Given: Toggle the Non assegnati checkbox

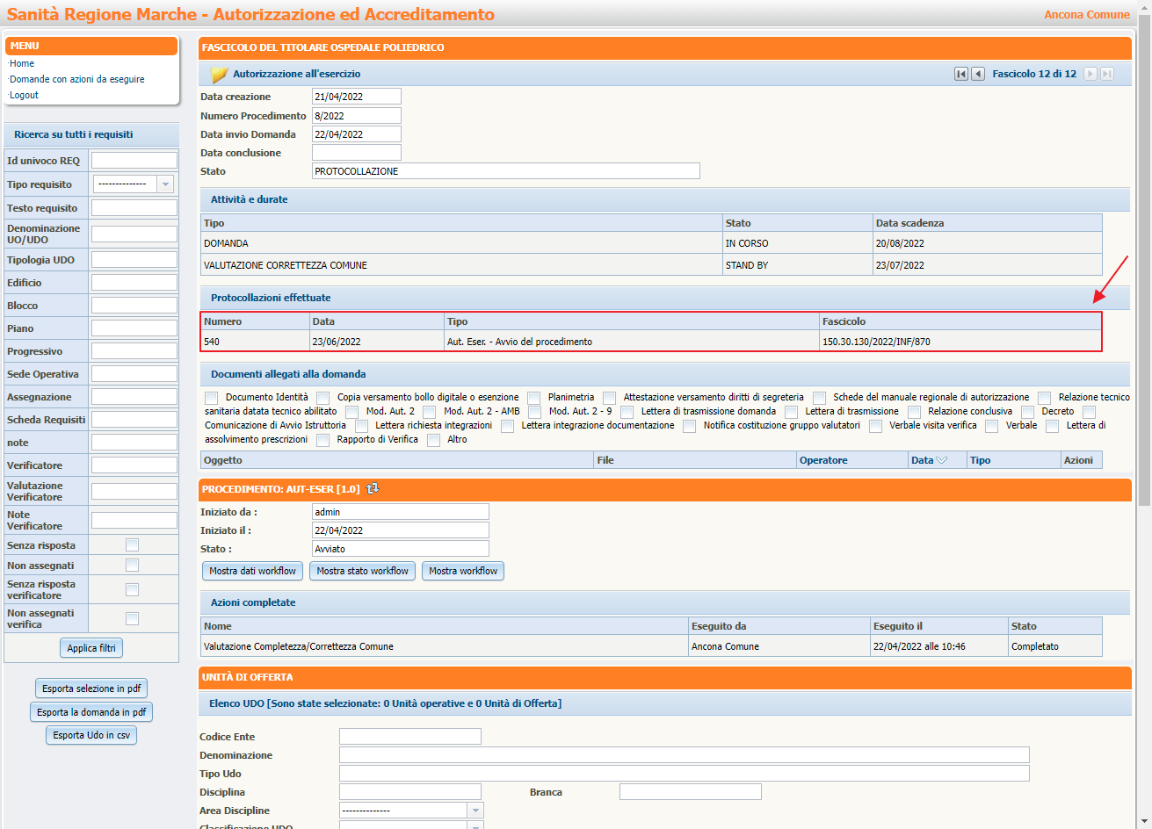Looking at the screenshot, I should [x=132, y=566].
